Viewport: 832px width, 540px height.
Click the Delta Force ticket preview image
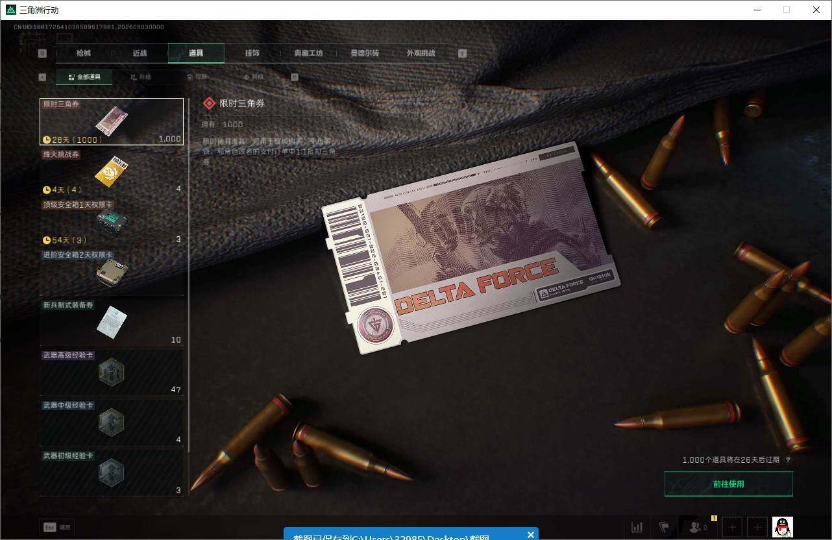(471, 248)
